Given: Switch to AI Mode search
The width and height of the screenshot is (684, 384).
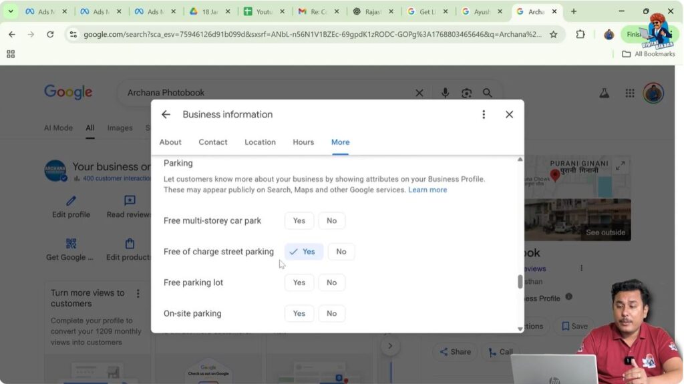Looking at the screenshot, I should click(x=58, y=128).
